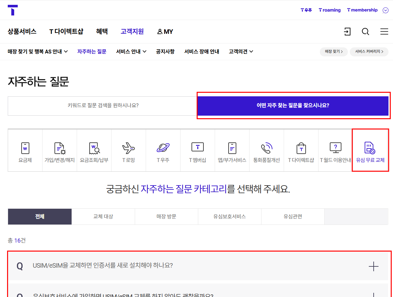This screenshot has width=393, height=297.
Task: Open 고객지원 menu
Action: tap(132, 32)
